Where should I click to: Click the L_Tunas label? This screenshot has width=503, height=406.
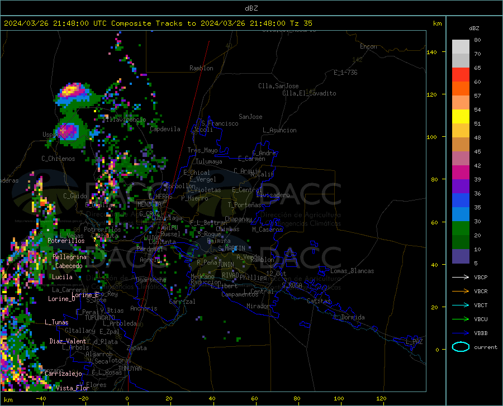pyautogui.click(x=57, y=322)
